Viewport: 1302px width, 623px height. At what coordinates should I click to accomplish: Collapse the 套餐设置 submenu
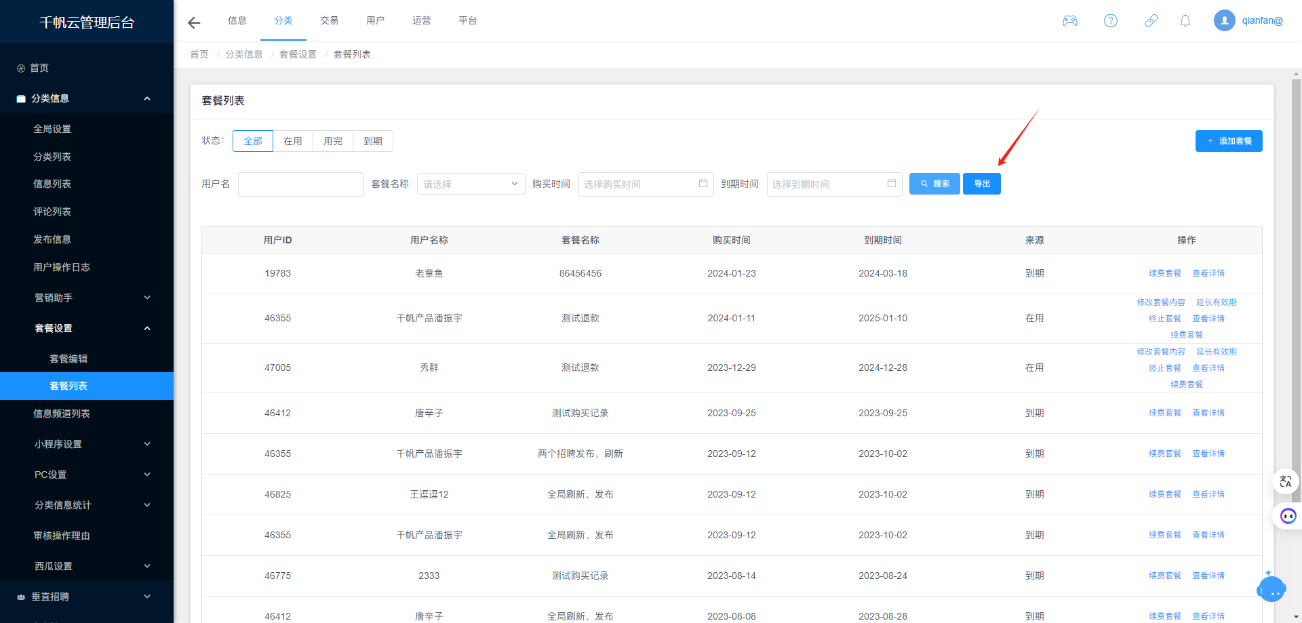pos(87,328)
